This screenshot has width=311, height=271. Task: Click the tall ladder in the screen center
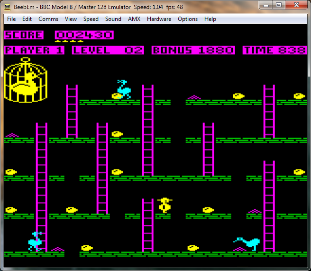pos(148,131)
